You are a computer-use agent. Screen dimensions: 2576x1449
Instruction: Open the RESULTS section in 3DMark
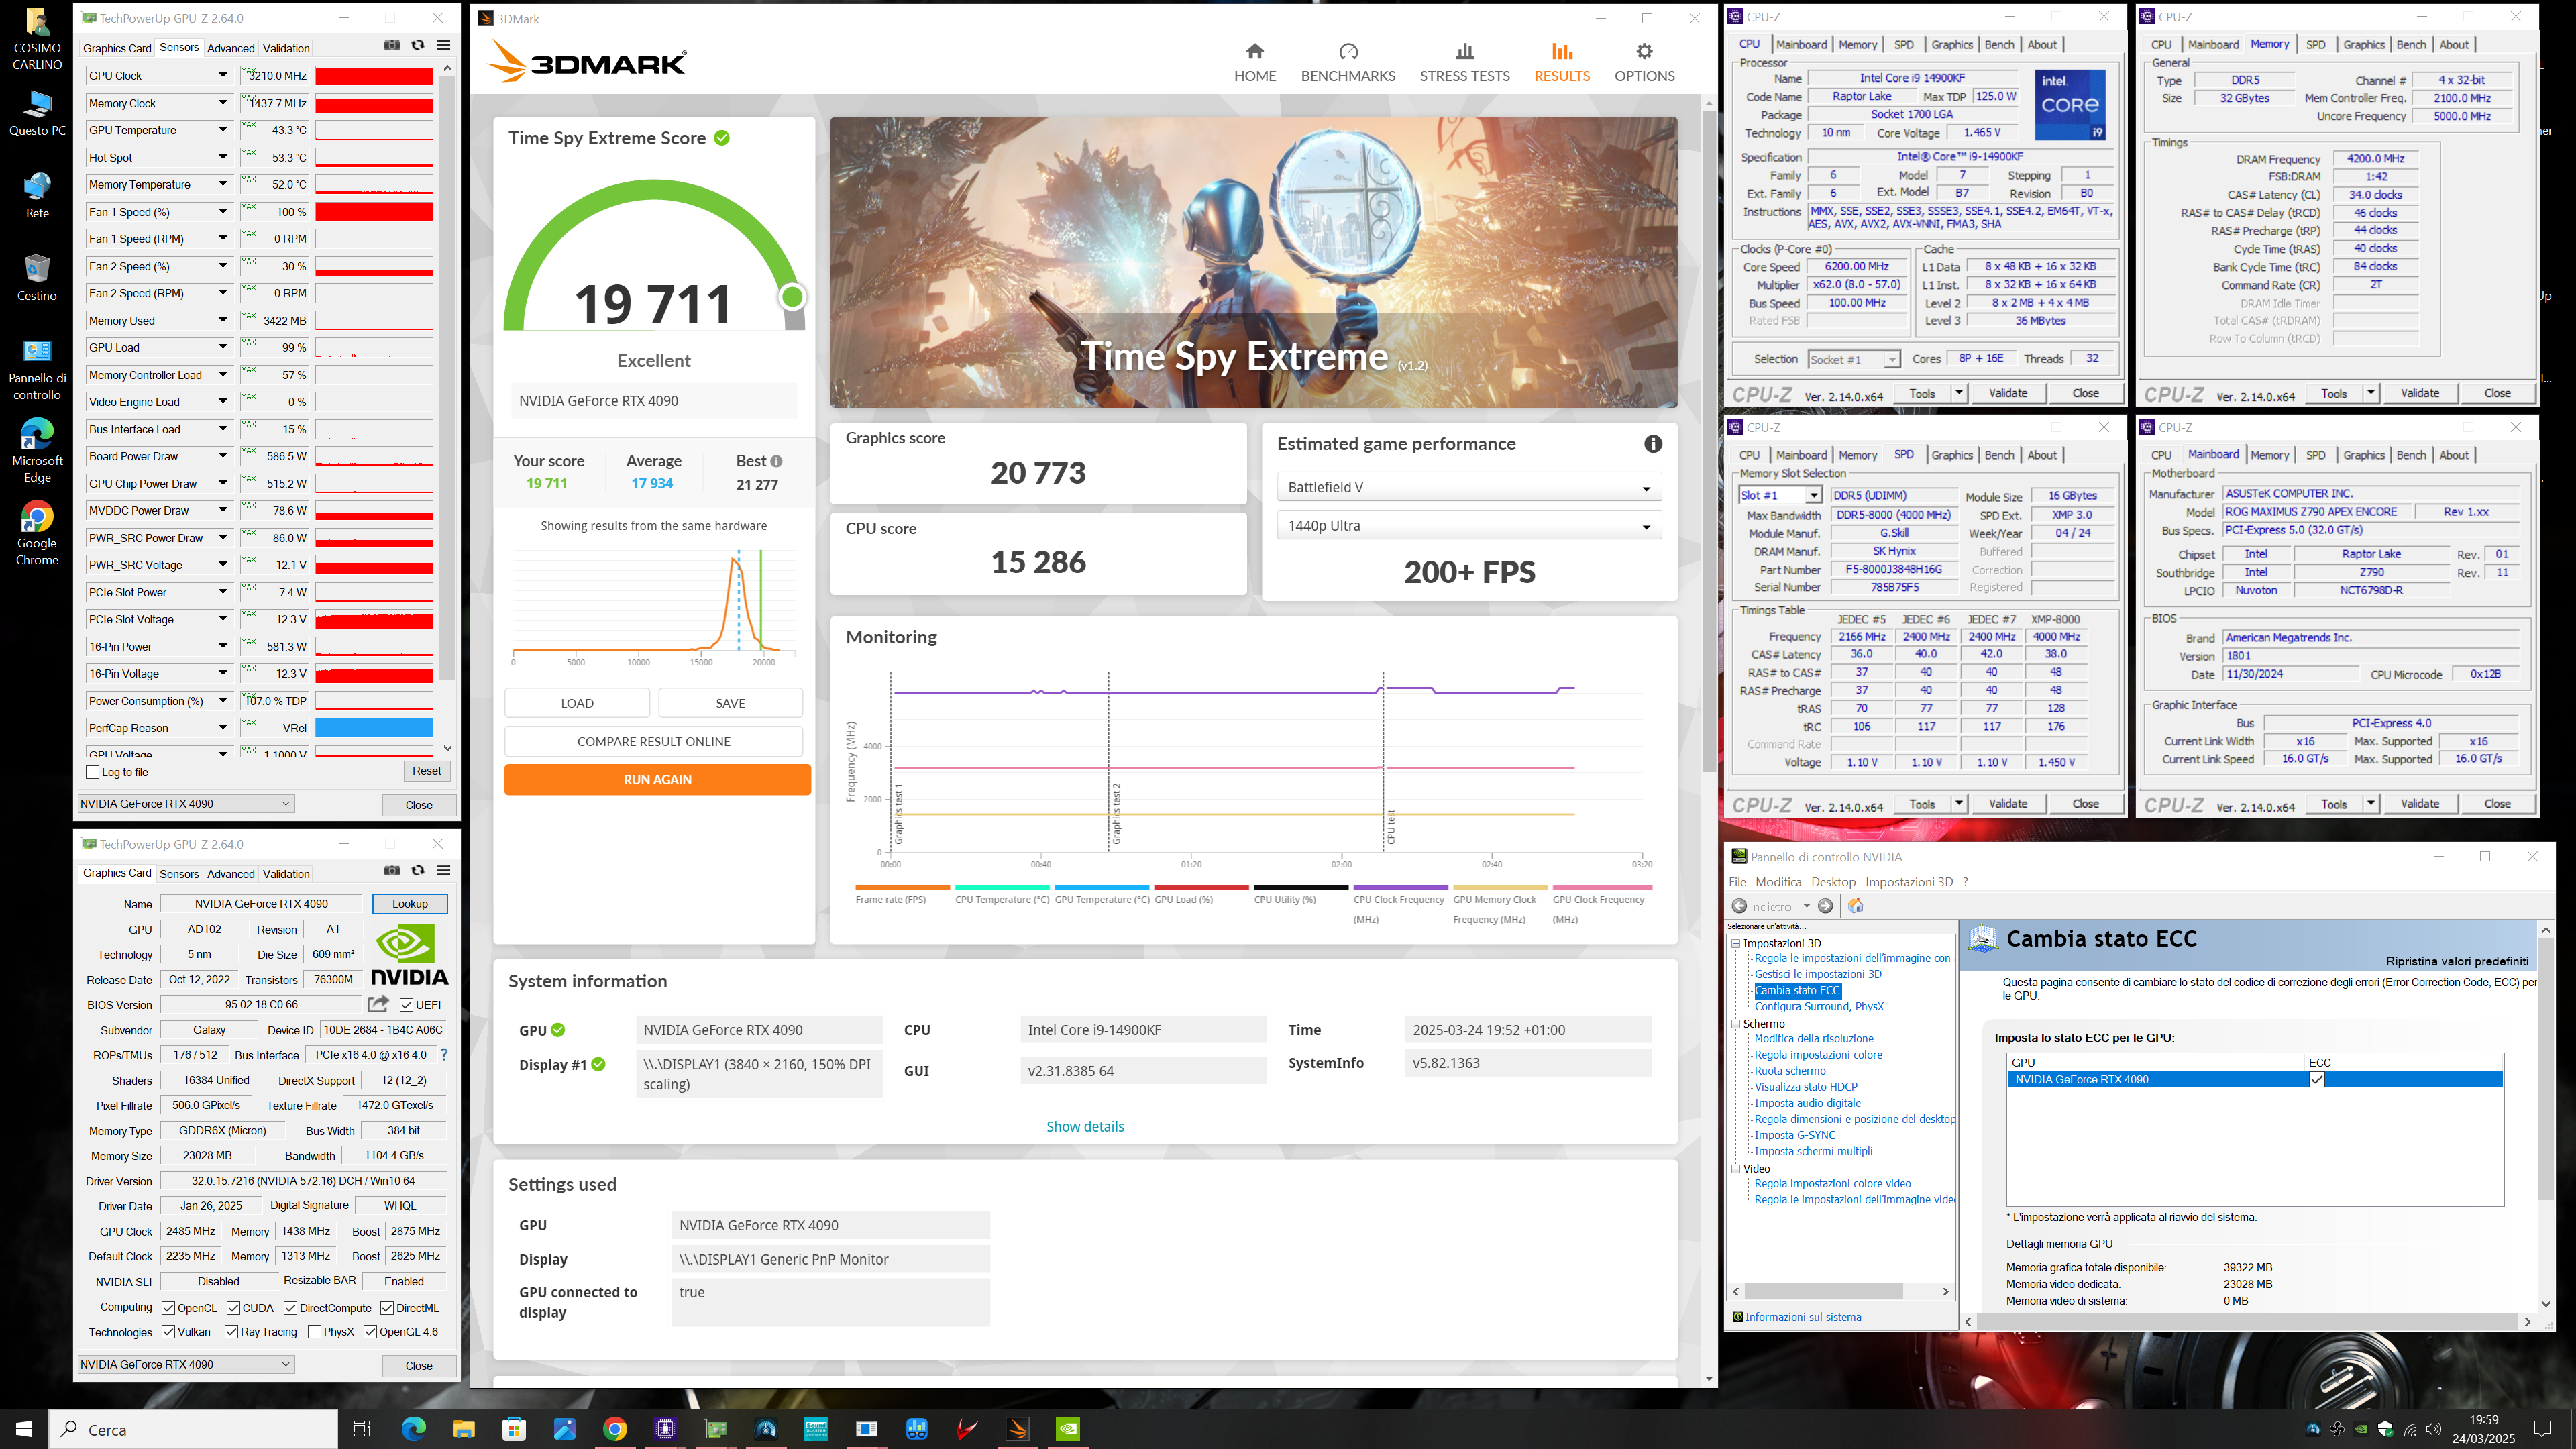tap(1561, 62)
